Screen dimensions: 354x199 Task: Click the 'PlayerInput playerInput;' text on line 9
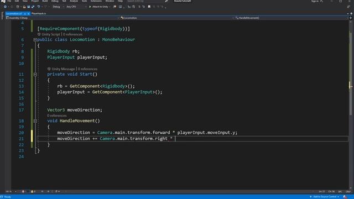[x=77, y=57]
